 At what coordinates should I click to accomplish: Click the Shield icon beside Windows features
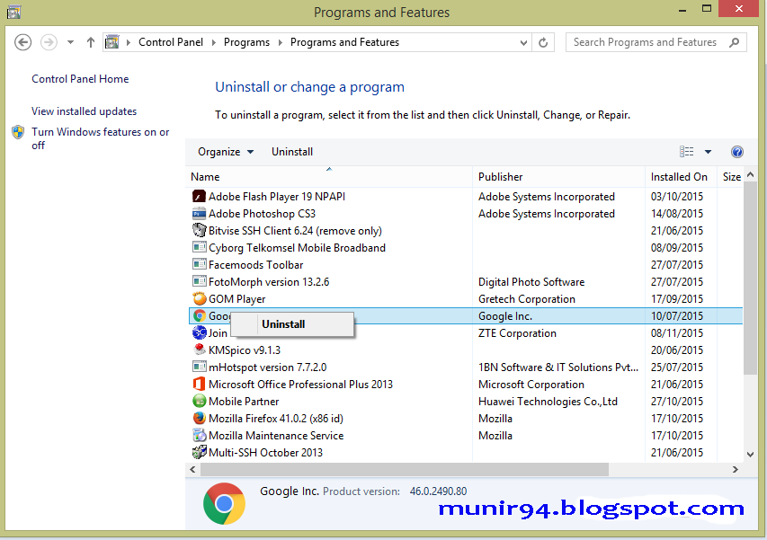click(18, 132)
